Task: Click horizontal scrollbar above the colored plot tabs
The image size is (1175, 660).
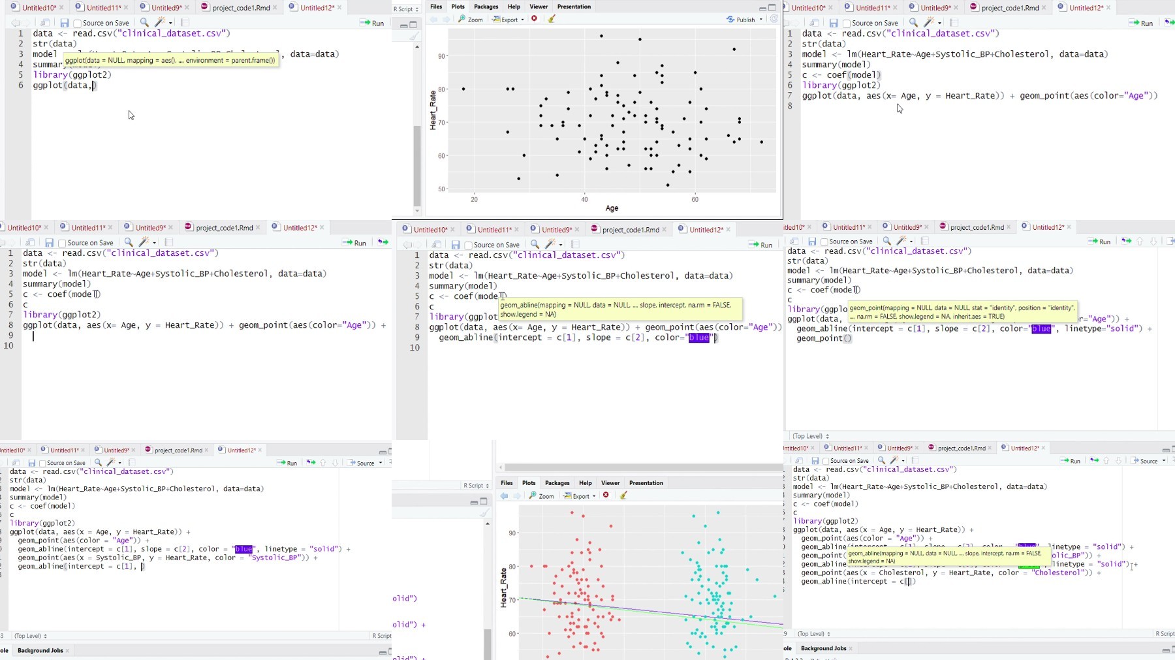Action: click(x=644, y=467)
